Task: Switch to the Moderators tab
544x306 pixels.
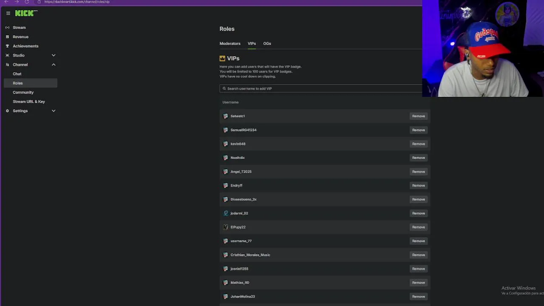Action: [230, 43]
